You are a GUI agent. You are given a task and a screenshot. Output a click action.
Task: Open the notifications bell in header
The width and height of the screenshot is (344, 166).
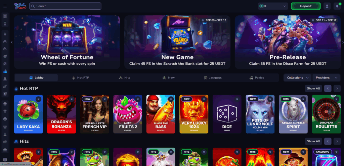tap(337, 6)
